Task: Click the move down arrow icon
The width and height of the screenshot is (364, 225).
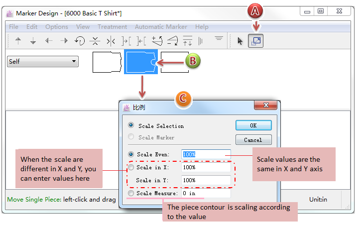Action: (33, 41)
